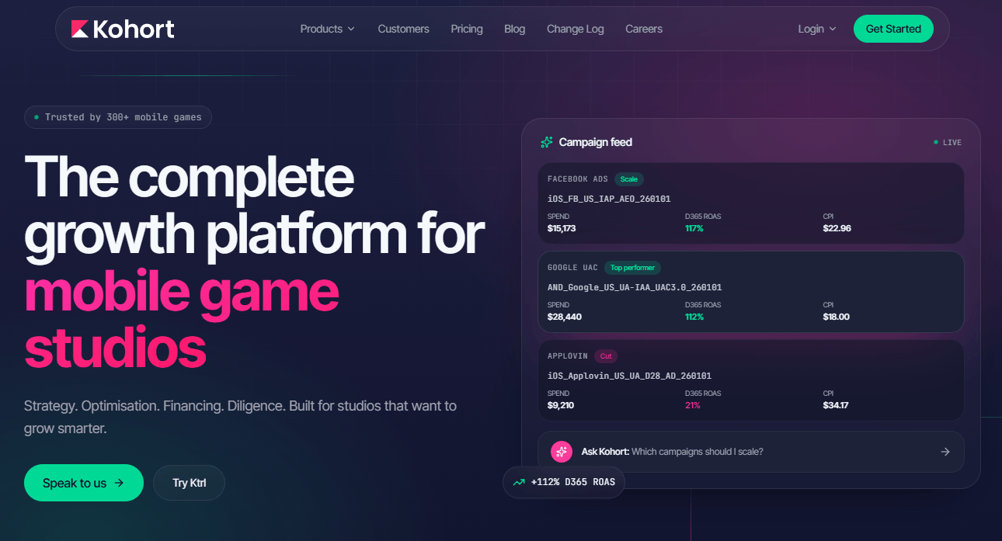Click the Speak to us button
The image size is (1002, 541).
click(x=84, y=483)
